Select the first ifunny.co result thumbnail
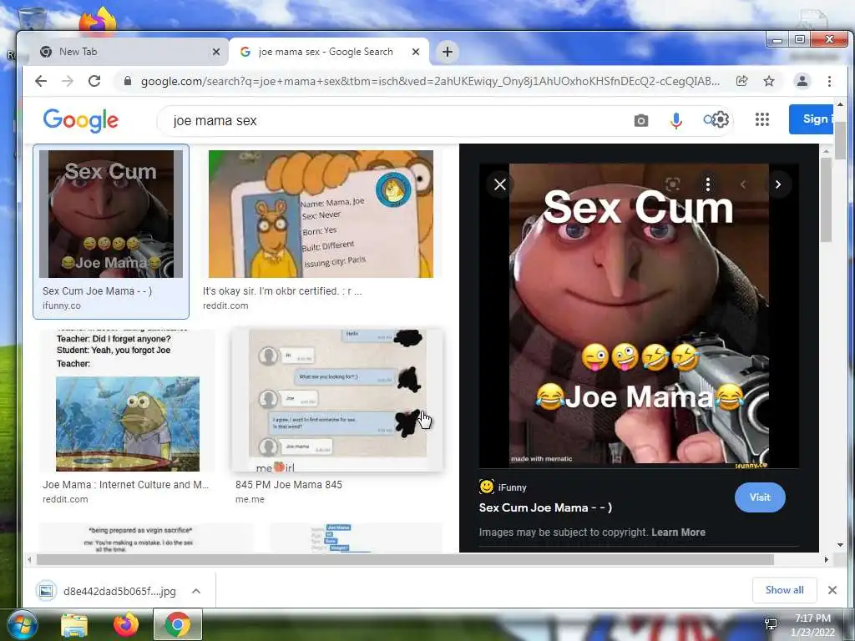The image size is (855, 641). pyautogui.click(x=111, y=214)
